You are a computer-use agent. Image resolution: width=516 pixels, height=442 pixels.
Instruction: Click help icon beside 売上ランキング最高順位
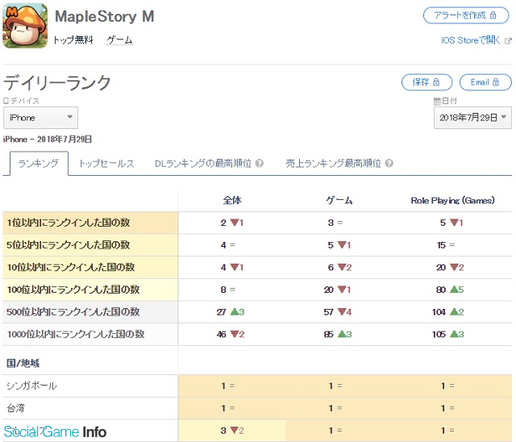click(389, 163)
